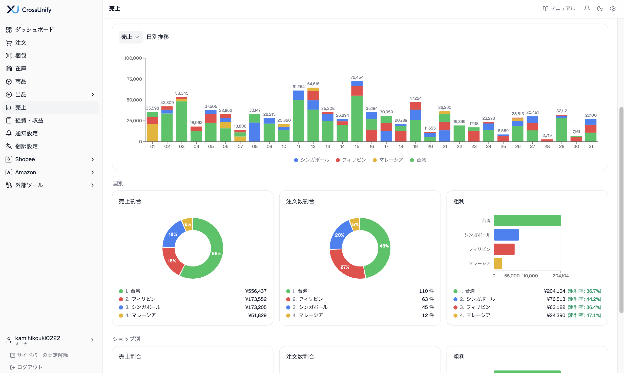Click the page vertical scrollbar
The width and height of the screenshot is (624, 373).
pyautogui.click(x=621, y=210)
